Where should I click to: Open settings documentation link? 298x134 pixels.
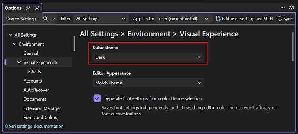pos(34,126)
